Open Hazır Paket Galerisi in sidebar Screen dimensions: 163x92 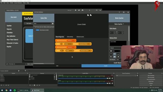[x=12, y=40]
